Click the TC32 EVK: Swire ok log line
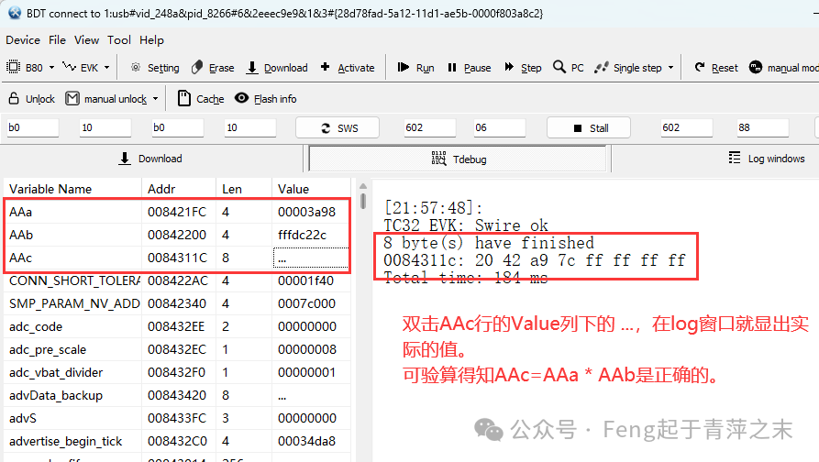Screen dimensions: 819x462 coord(466,225)
